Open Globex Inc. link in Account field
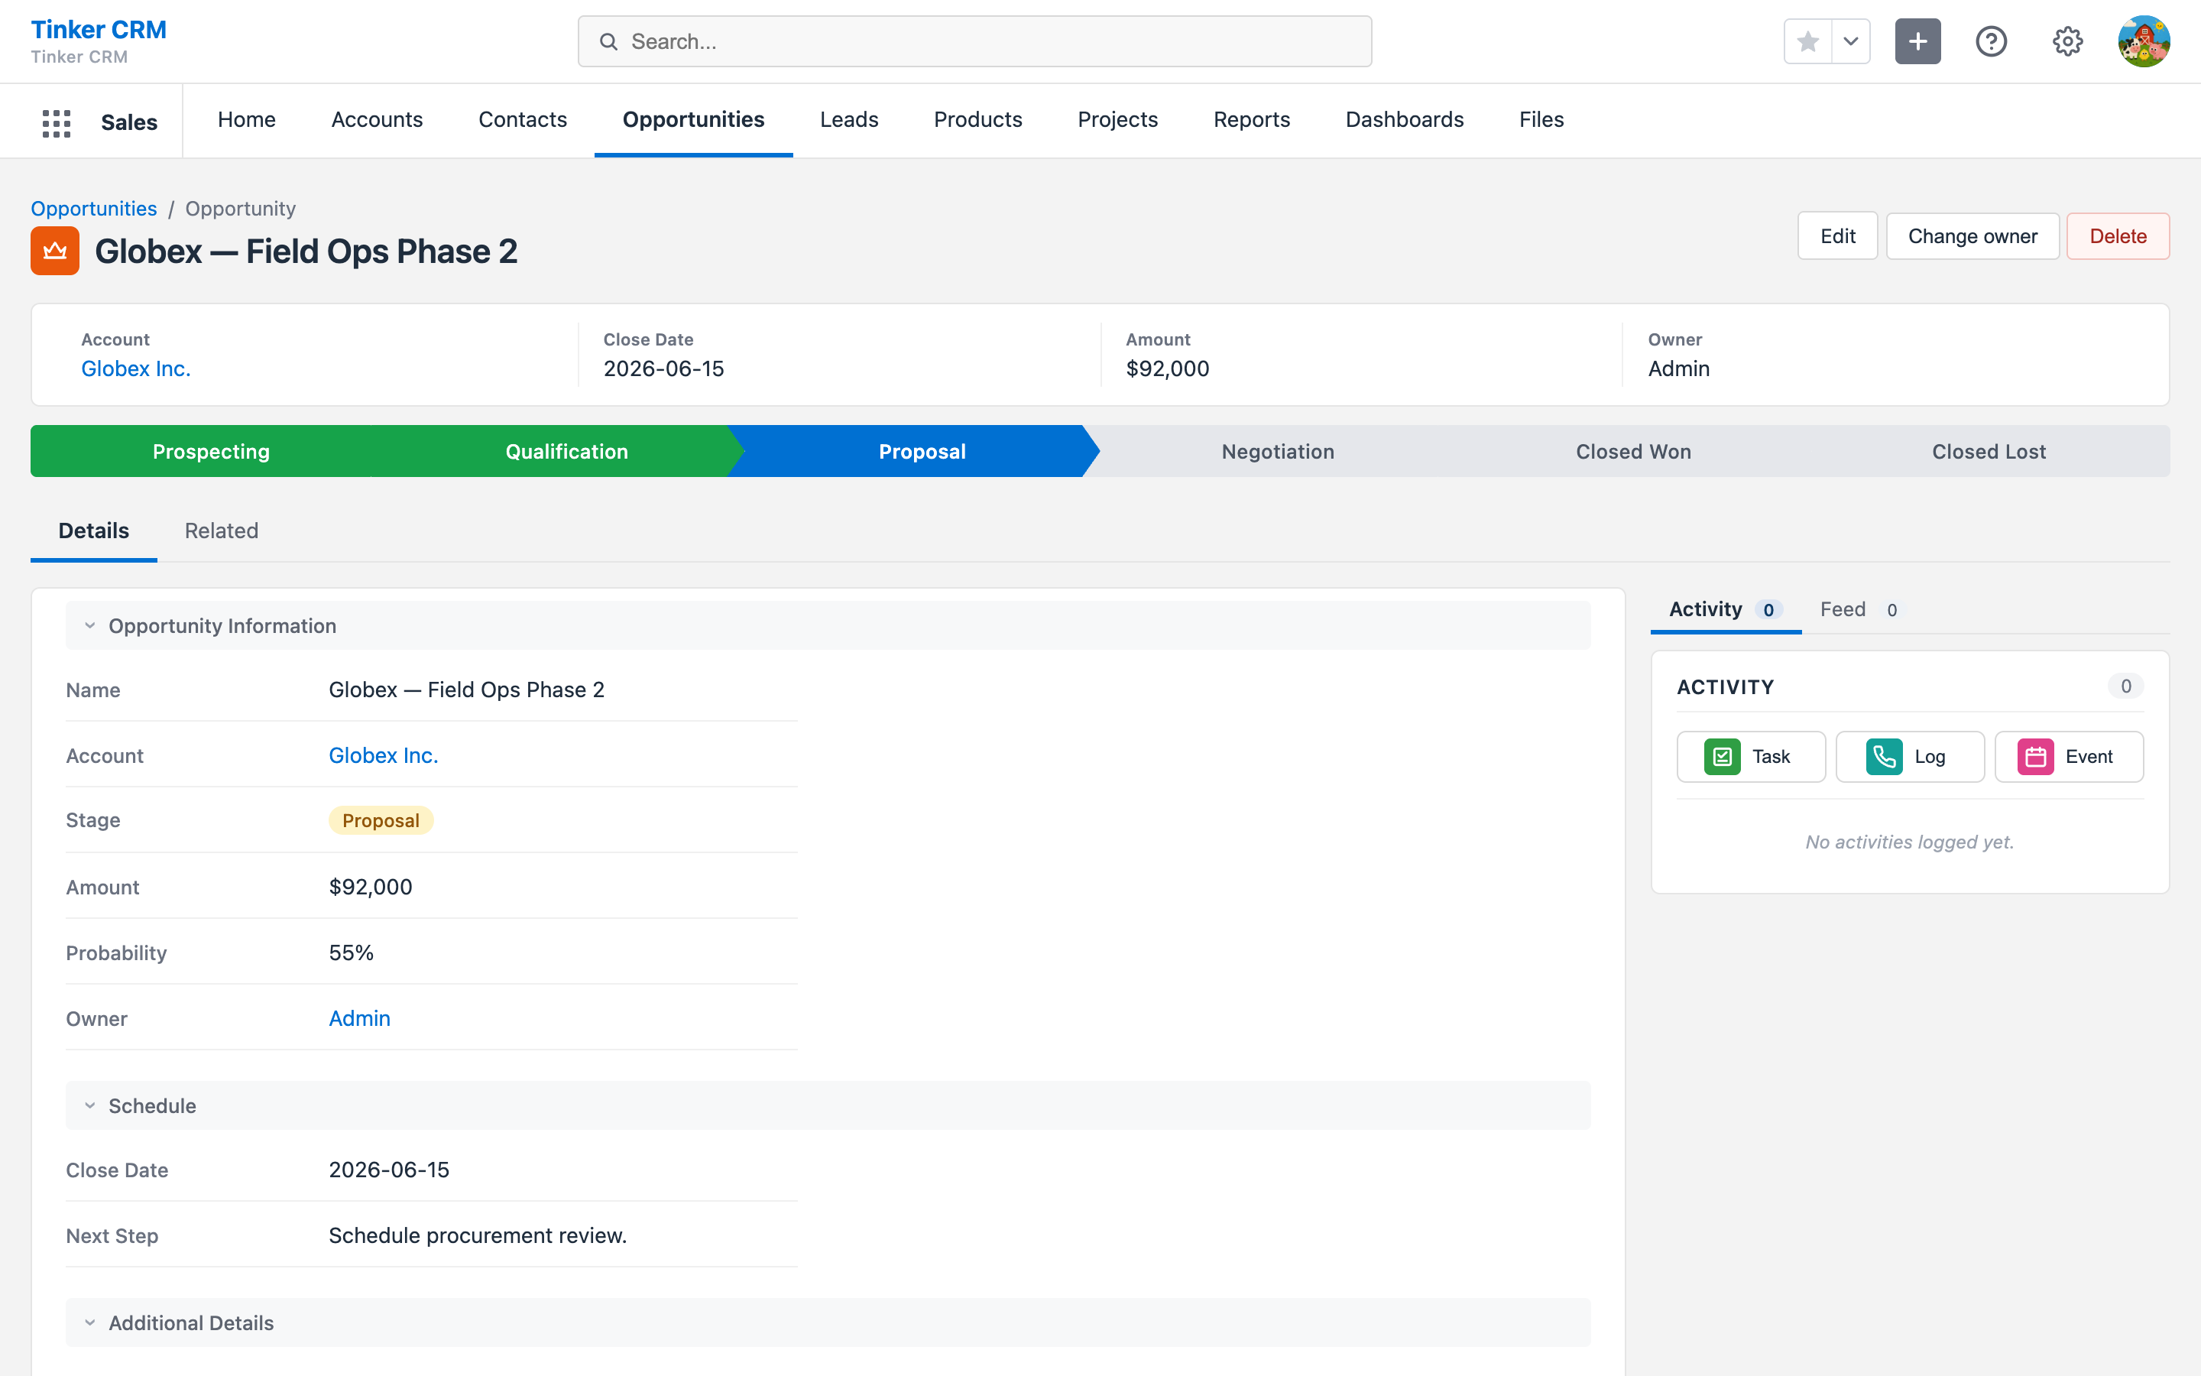The height and width of the screenshot is (1376, 2201). [x=383, y=755]
